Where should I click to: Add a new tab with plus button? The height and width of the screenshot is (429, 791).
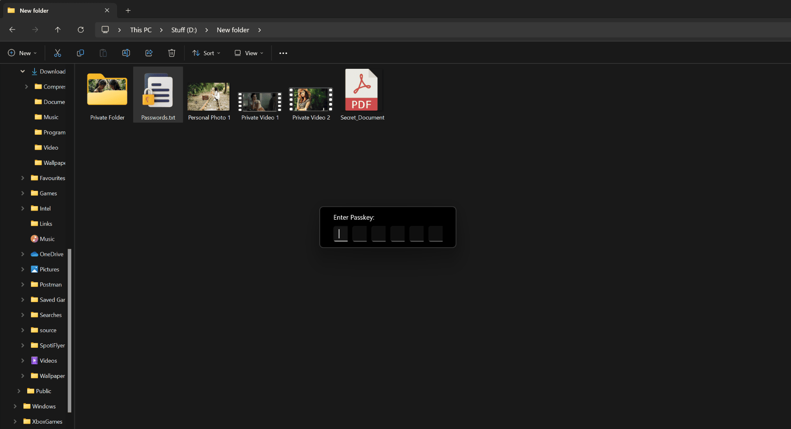coord(128,10)
